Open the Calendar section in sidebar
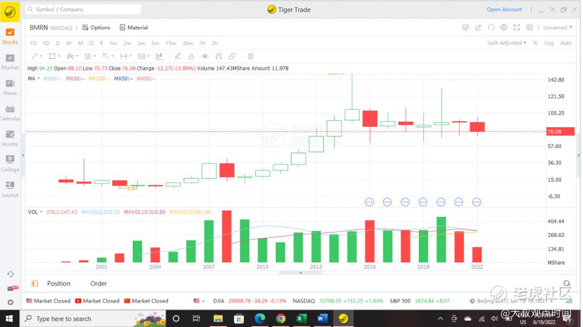 pyautogui.click(x=10, y=113)
